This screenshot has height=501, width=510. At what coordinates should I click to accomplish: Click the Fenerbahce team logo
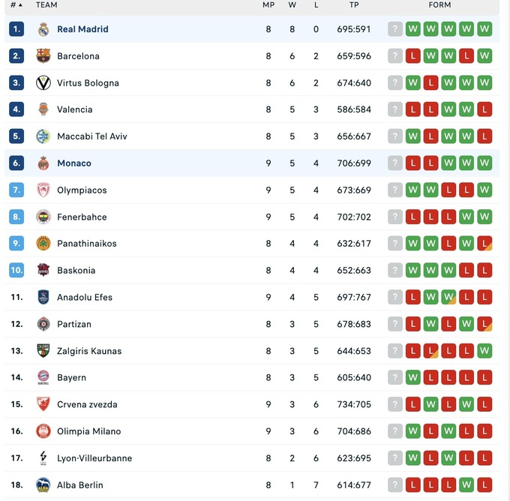43,217
